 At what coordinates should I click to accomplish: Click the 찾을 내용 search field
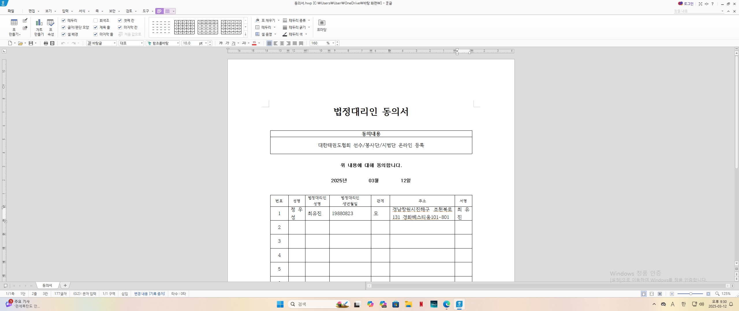point(699,11)
